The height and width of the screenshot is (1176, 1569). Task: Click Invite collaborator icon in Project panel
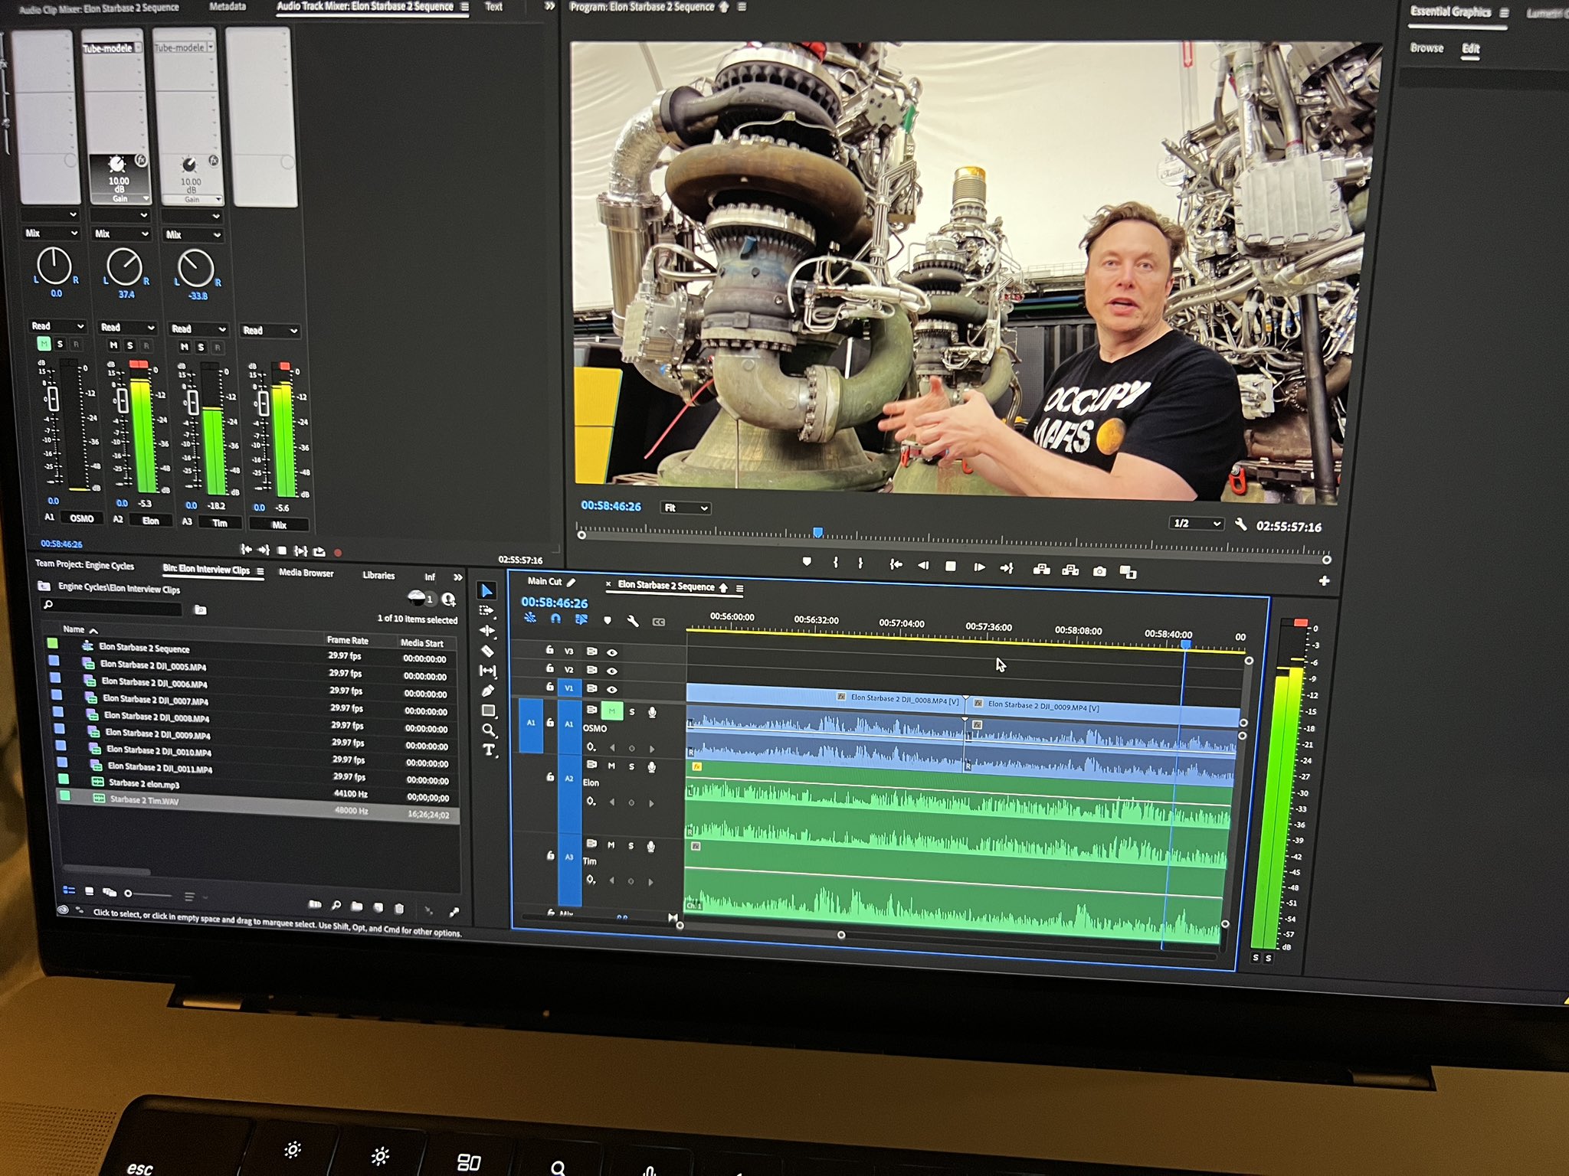(x=449, y=599)
